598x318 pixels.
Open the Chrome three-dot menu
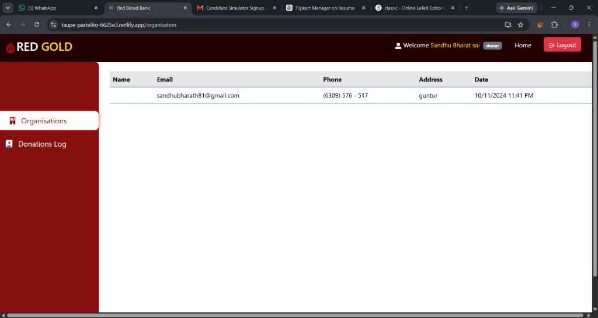pos(589,25)
